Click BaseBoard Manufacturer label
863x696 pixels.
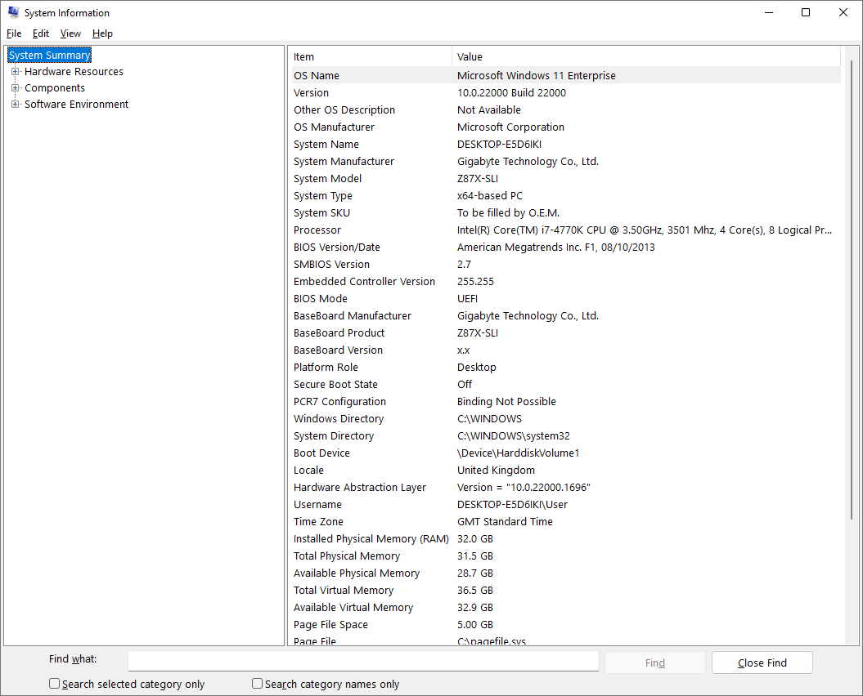click(x=353, y=315)
